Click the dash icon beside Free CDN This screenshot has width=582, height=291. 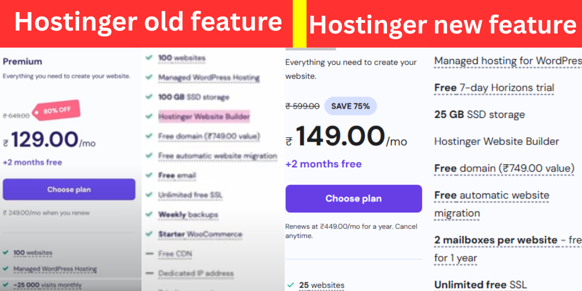point(149,254)
